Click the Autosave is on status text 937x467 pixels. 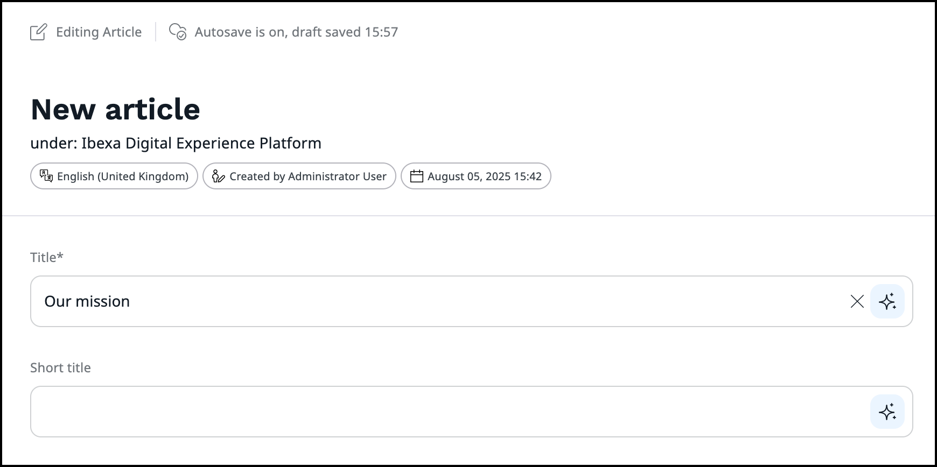[296, 32]
